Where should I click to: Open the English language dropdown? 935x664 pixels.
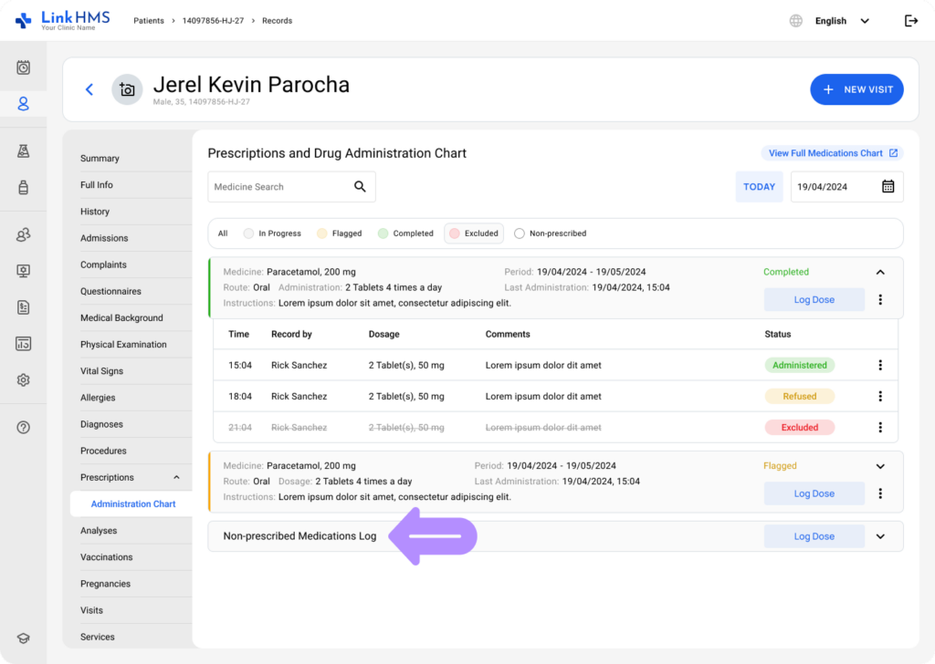(x=840, y=21)
